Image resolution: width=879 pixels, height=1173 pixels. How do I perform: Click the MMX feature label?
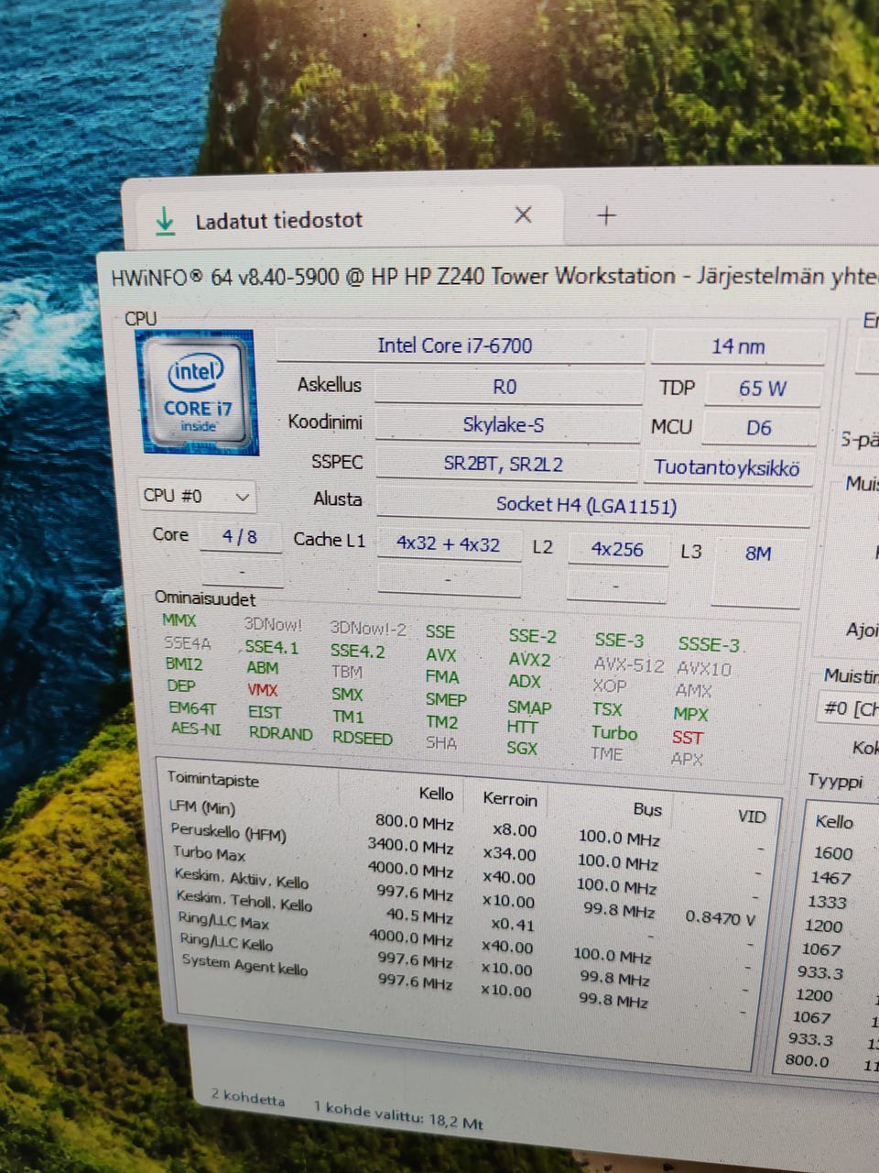179,620
